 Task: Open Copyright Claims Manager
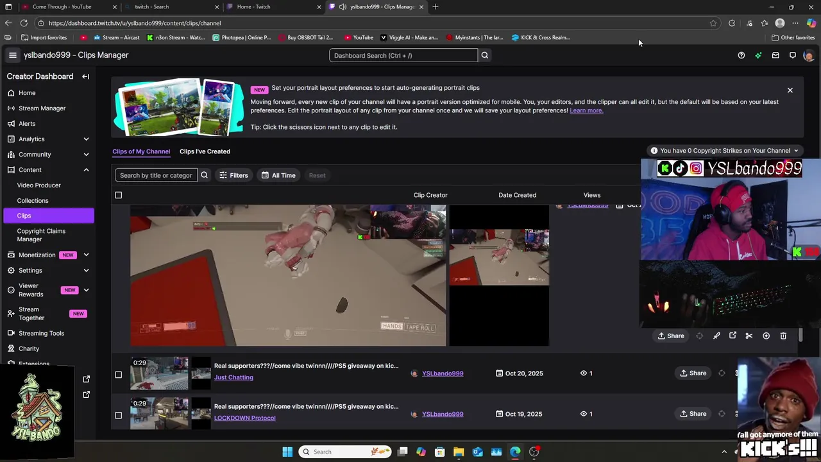[x=41, y=235]
